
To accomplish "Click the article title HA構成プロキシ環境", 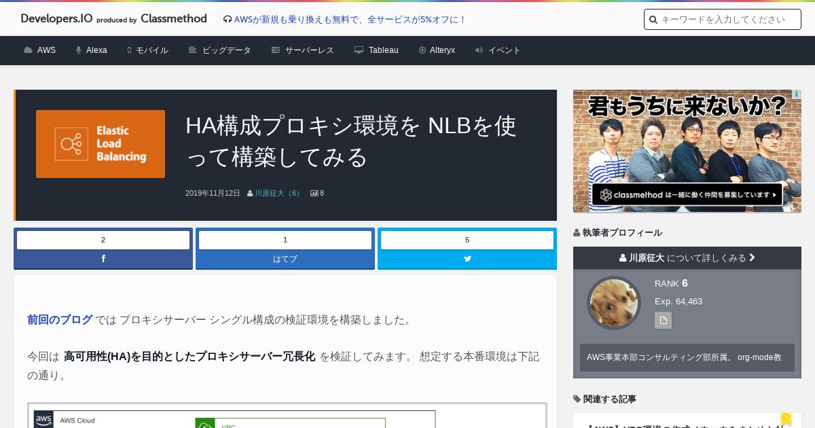I will point(351,141).
